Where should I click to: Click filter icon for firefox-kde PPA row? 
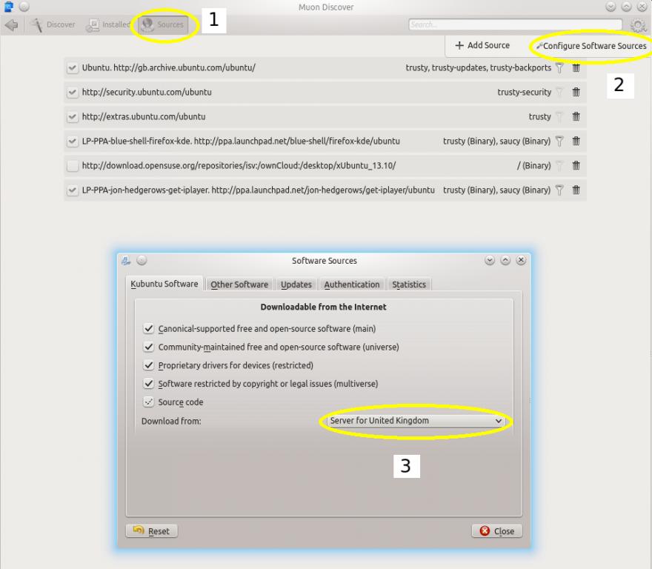tap(559, 142)
